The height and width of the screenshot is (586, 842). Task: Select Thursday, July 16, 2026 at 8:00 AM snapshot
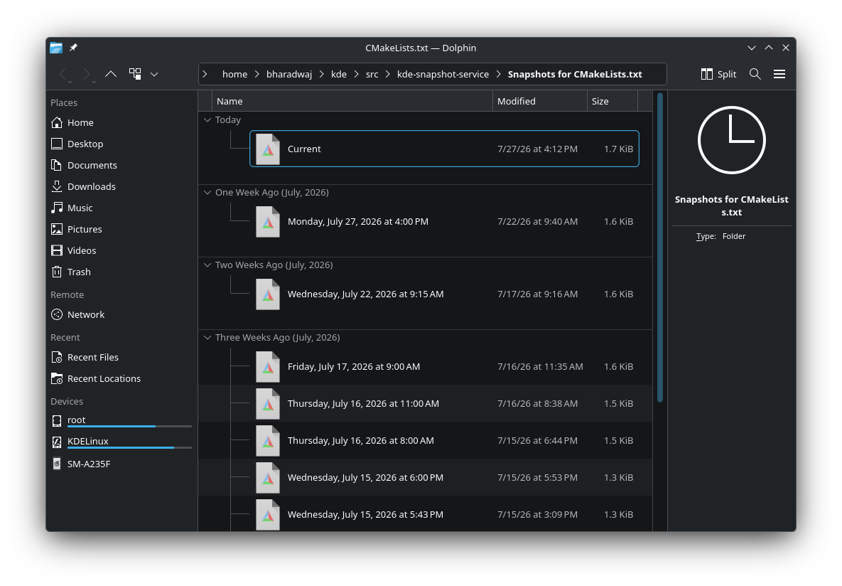(x=444, y=440)
